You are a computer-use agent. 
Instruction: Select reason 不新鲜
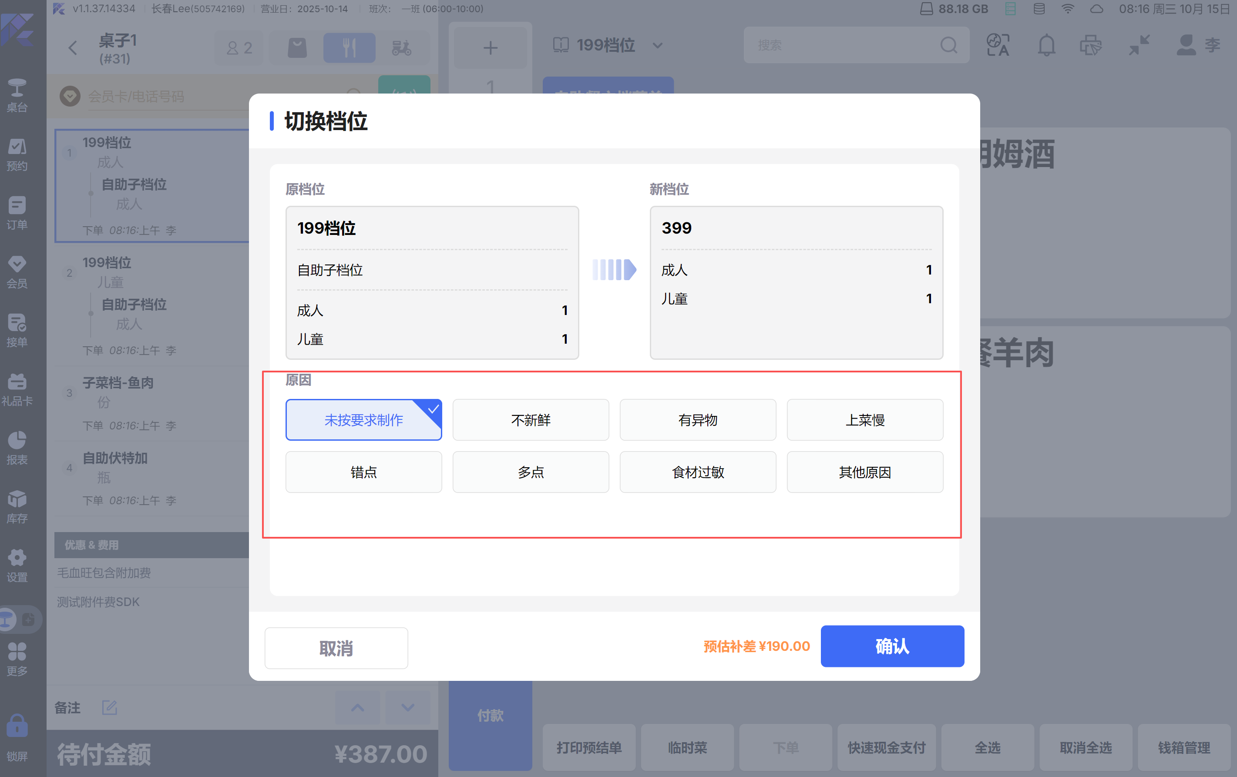click(x=530, y=419)
